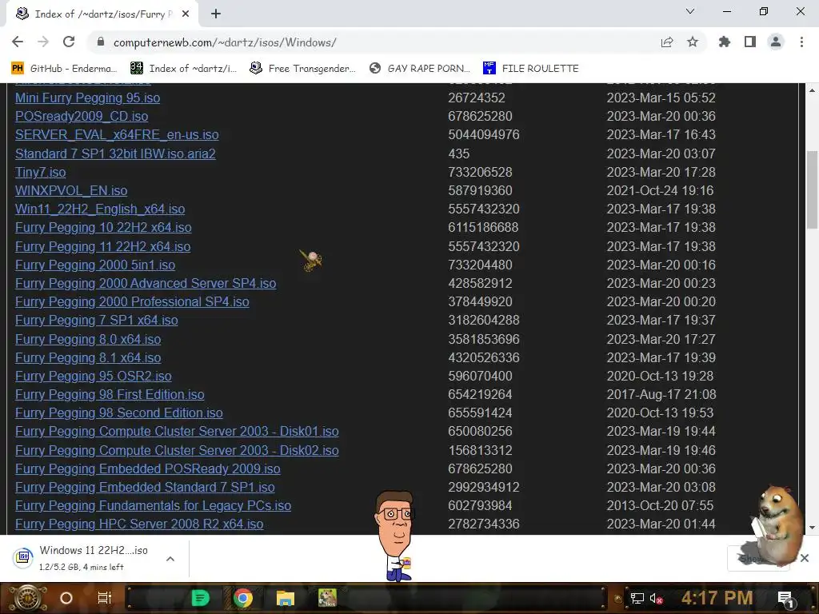Download Tiny7.iso
The image size is (819, 614).
[x=40, y=172]
